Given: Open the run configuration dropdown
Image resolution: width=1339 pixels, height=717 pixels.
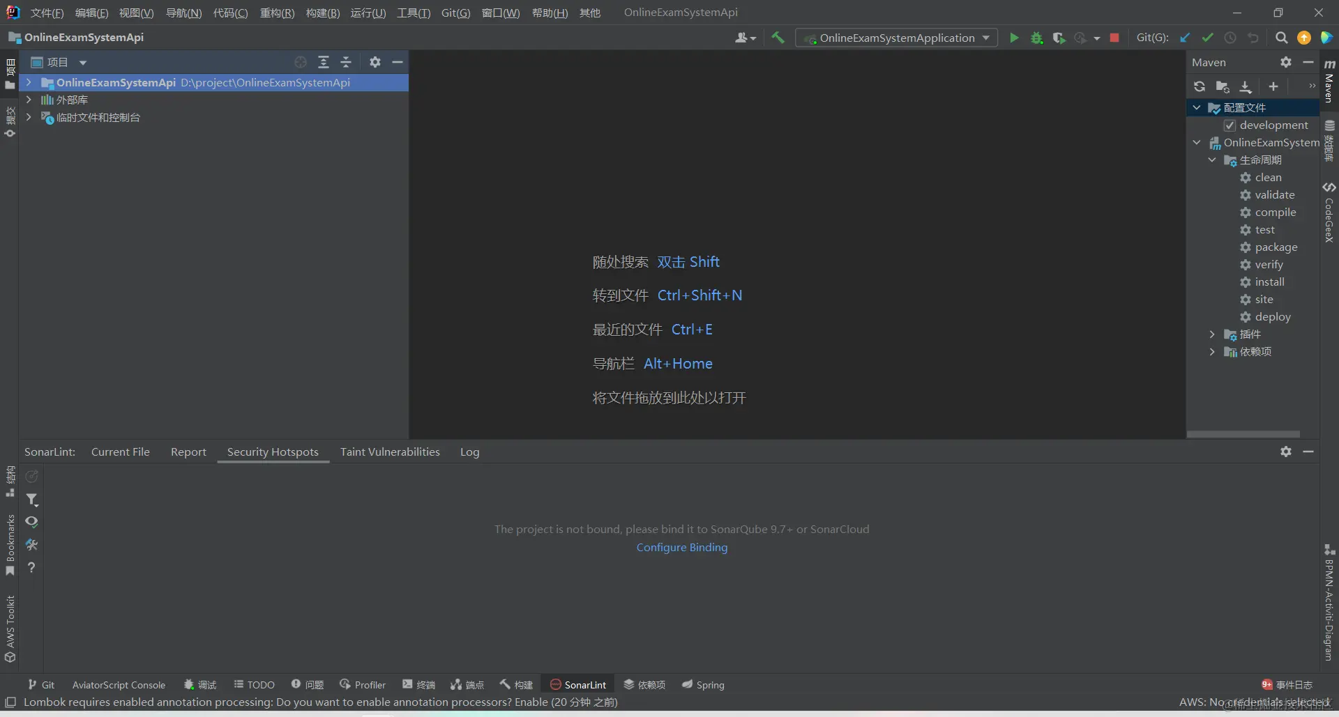Looking at the screenshot, I should [896, 38].
